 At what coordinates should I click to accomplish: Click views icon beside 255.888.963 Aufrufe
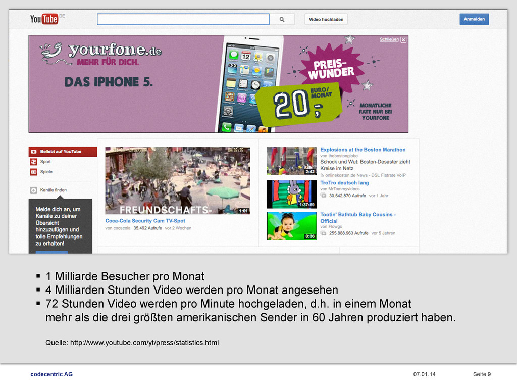[324, 233]
